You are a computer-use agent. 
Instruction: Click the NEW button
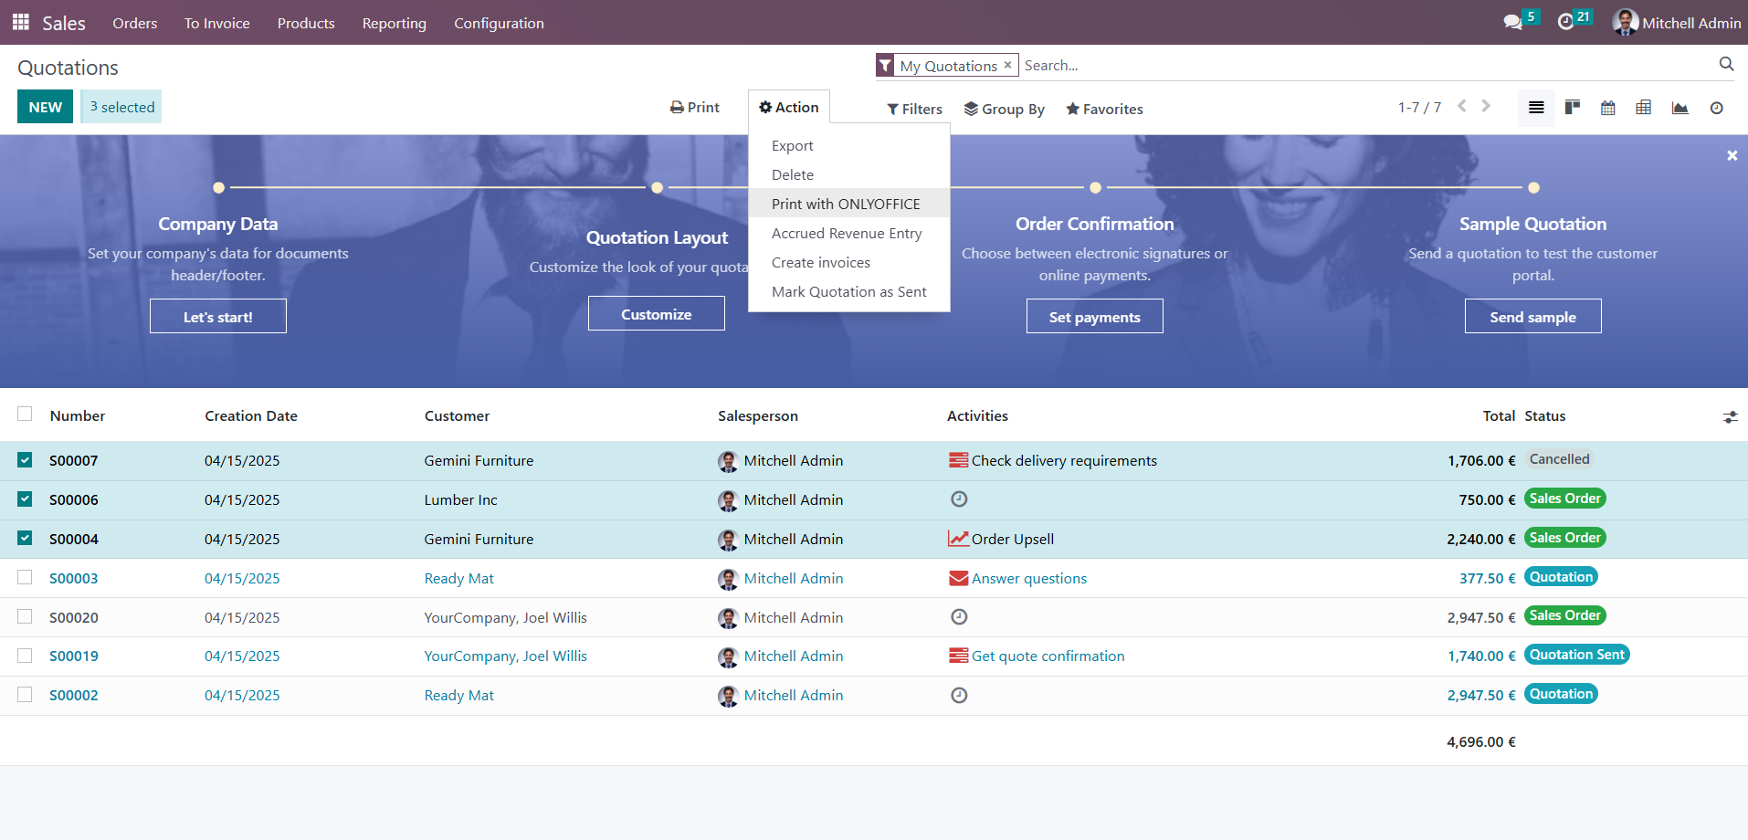point(45,107)
